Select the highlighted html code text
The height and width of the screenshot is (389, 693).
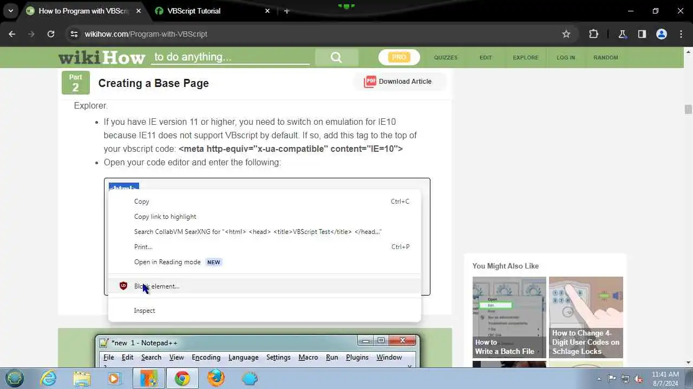124,187
